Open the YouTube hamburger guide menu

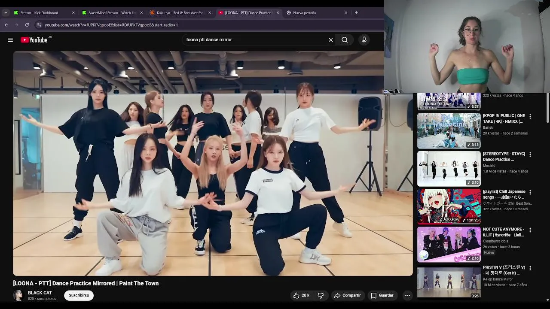(10, 40)
